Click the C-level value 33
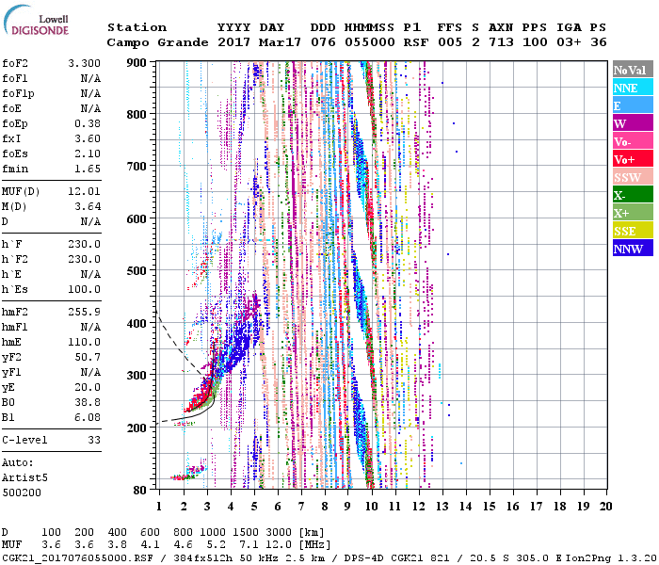This screenshot has height=565, width=659. click(x=94, y=440)
